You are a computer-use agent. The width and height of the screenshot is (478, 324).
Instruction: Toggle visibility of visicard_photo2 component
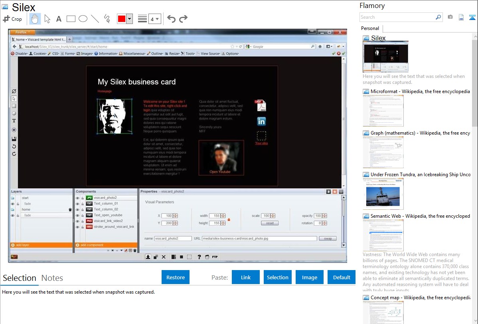click(x=77, y=198)
